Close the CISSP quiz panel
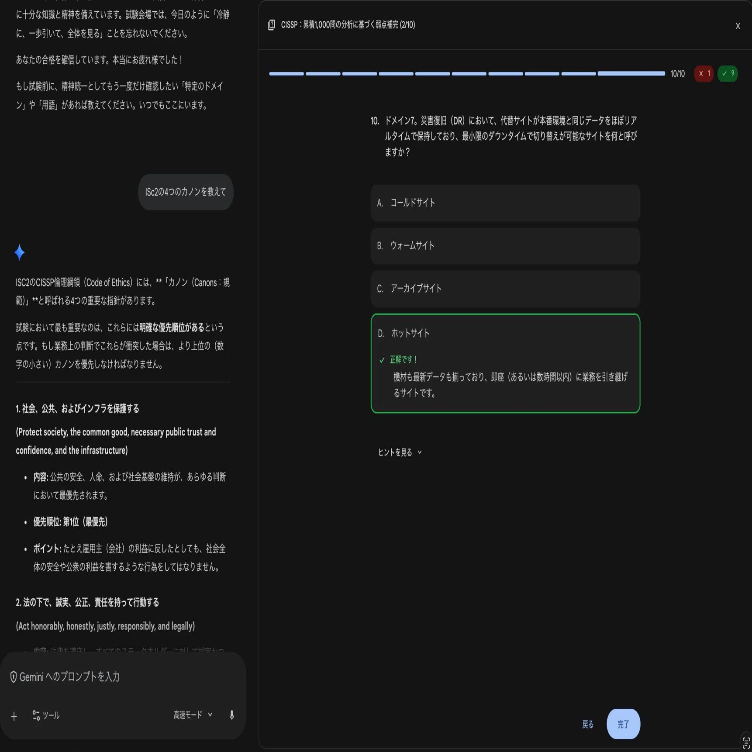The height and width of the screenshot is (752, 752). [x=738, y=26]
